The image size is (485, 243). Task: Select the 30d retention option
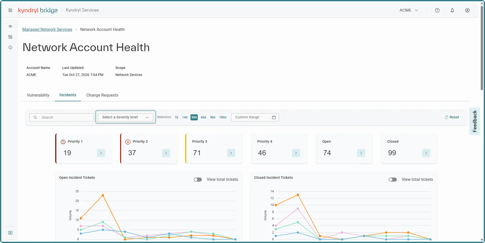[x=194, y=117]
